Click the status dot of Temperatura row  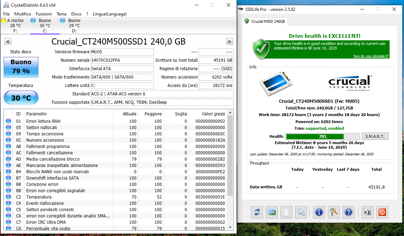pyautogui.click(x=8, y=197)
